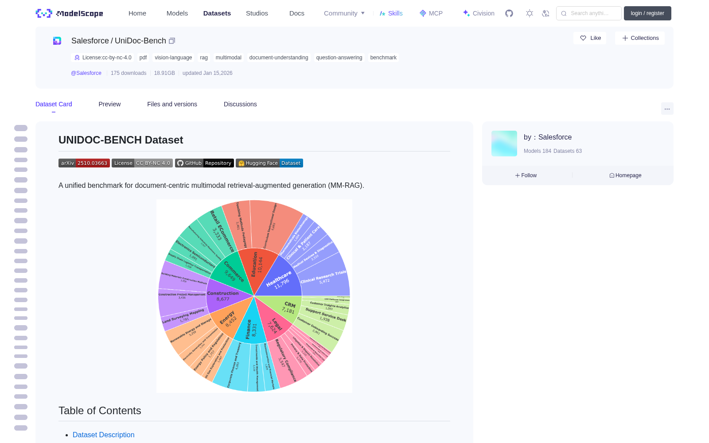Screen dimensions: 709x443
Task: Open the arXiv 2510.03663 badge
Action: (84, 163)
